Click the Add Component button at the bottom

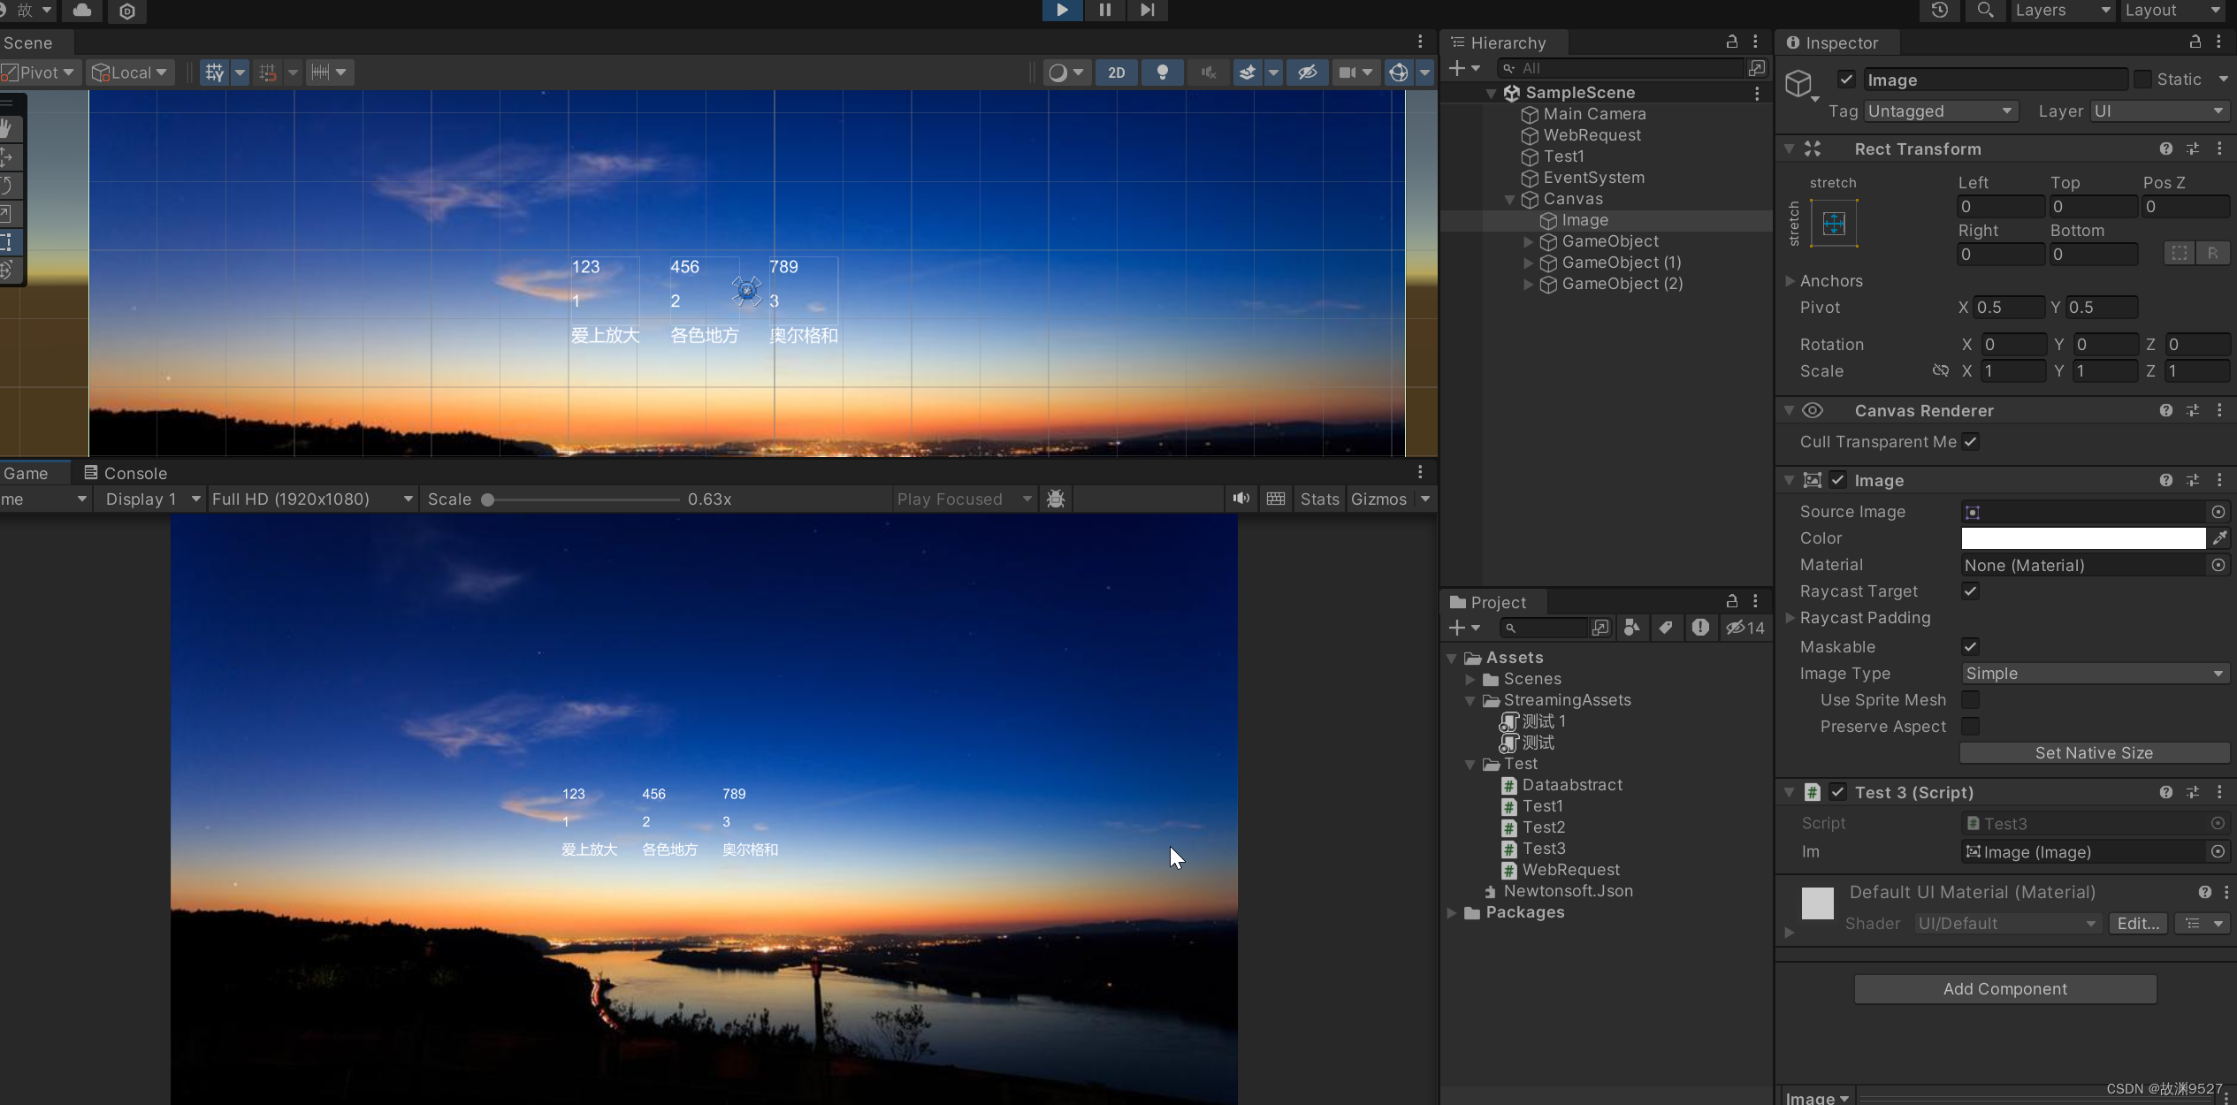[x=2004, y=988]
